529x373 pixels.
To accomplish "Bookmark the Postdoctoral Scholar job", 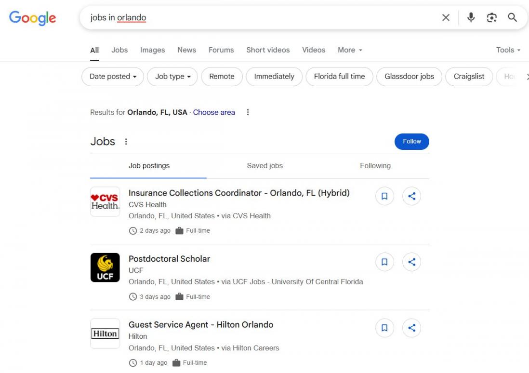I will pyautogui.click(x=384, y=262).
